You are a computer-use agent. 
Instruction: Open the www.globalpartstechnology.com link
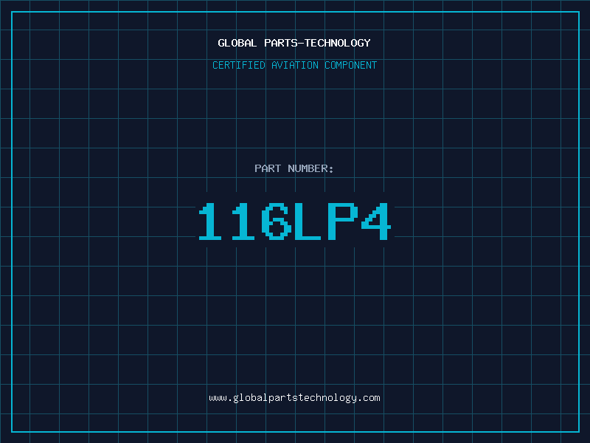click(x=294, y=398)
